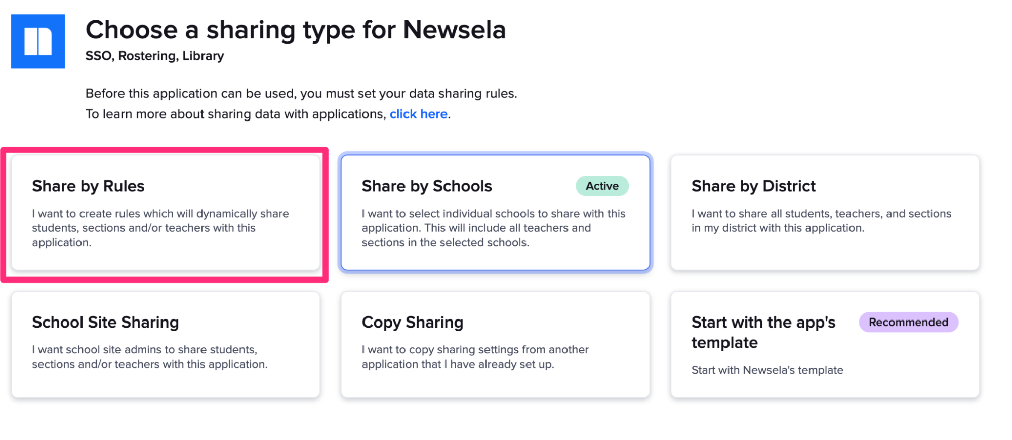Image resolution: width=1012 pixels, height=440 pixels.
Task: Click the Newsela app logo icon
Action: pyautogui.click(x=38, y=41)
